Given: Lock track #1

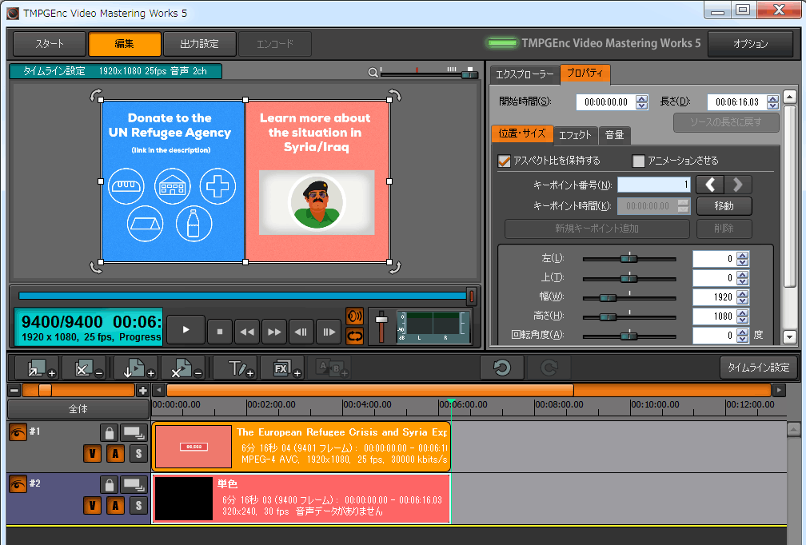Looking at the screenshot, I should (109, 433).
